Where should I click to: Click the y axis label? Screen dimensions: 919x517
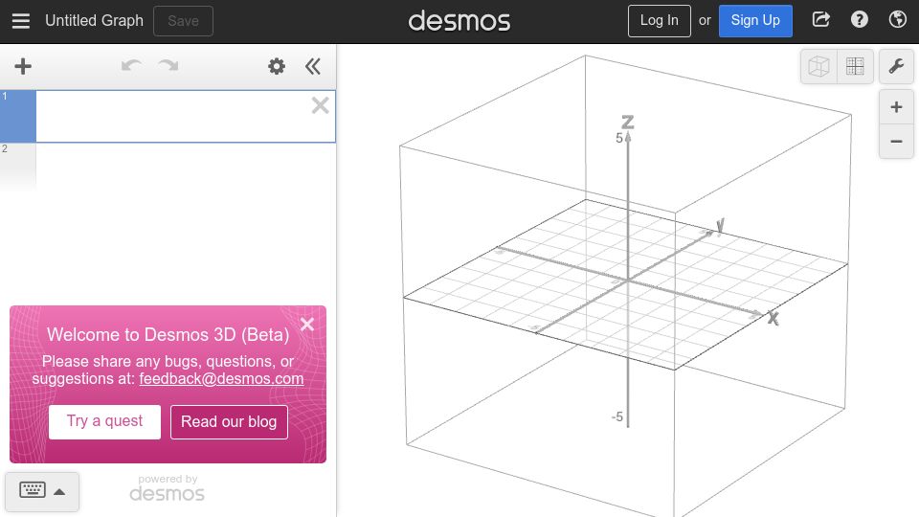click(x=720, y=225)
